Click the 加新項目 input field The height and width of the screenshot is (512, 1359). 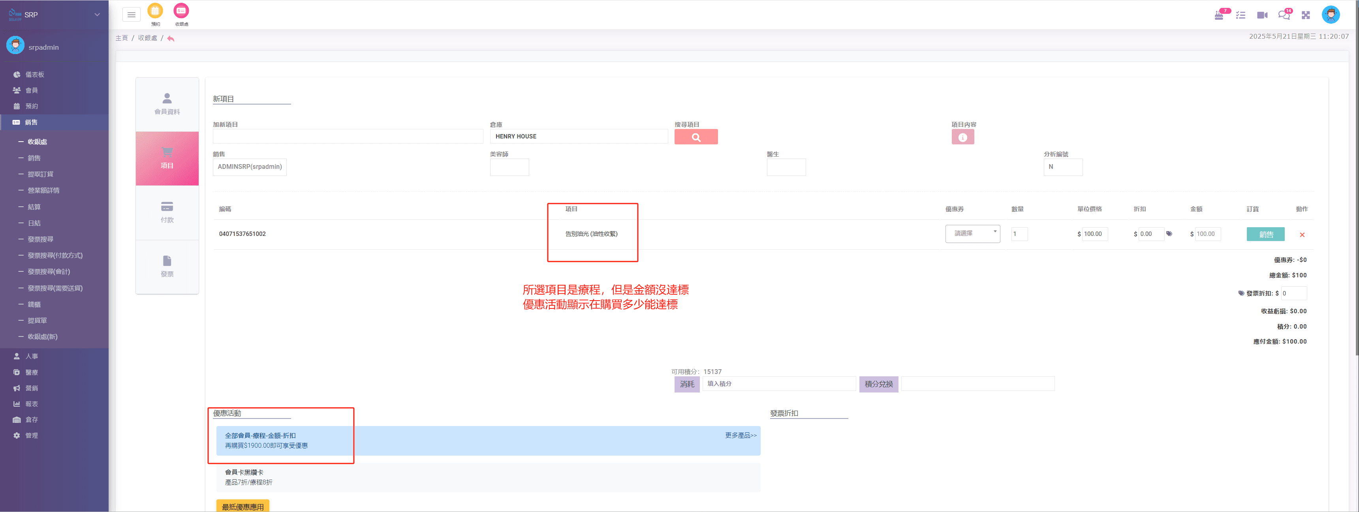tap(348, 136)
